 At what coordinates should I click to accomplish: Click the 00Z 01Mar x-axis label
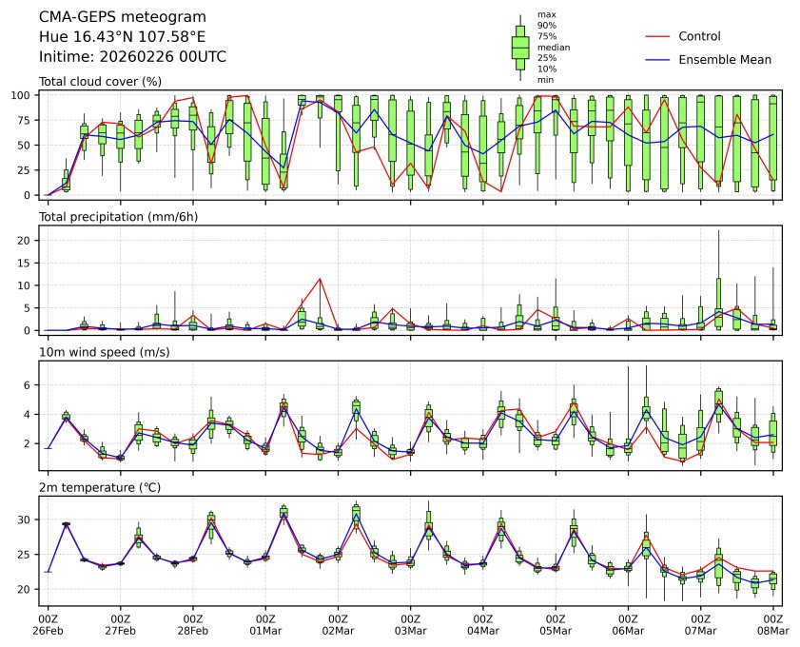pos(265,624)
